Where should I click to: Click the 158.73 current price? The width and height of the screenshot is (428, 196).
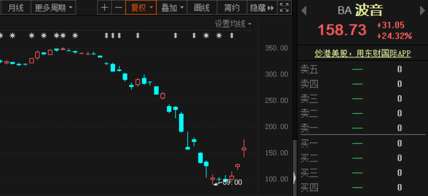342,30
